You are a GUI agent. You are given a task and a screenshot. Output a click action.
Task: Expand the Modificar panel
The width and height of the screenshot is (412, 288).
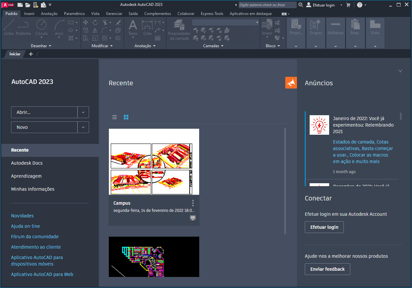[102, 46]
